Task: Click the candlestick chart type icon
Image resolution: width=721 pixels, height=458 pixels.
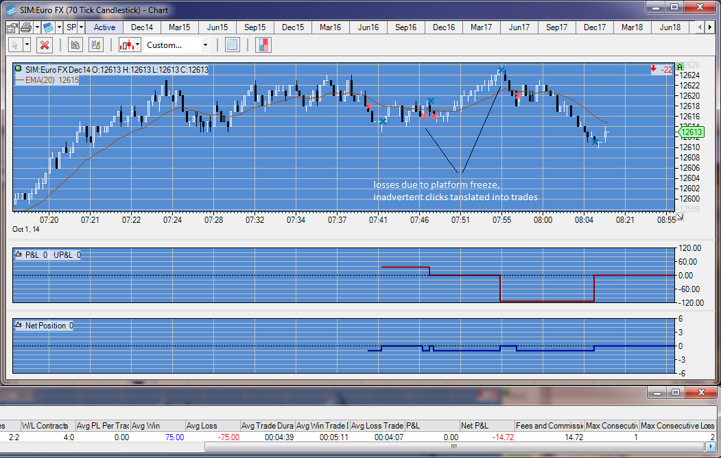Action: click(x=126, y=45)
